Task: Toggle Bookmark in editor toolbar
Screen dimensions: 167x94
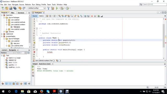Action: click(x=81, y=16)
